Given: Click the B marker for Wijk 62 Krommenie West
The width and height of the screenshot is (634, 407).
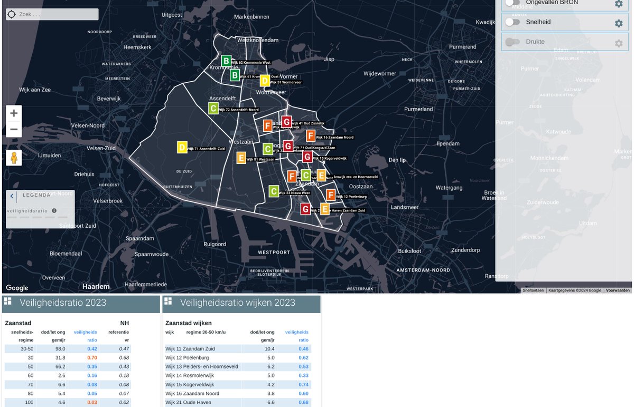Looking at the screenshot, I should click(226, 61).
